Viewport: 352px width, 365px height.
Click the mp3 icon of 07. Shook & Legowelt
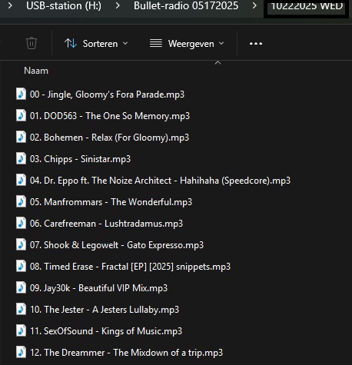21,244
